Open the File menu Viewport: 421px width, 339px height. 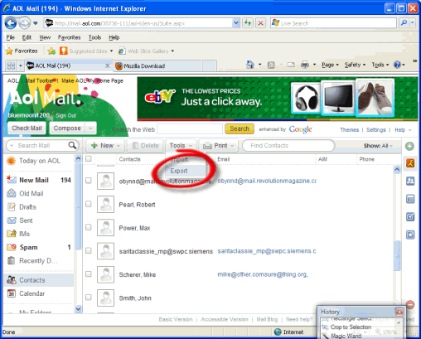(10, 37)
